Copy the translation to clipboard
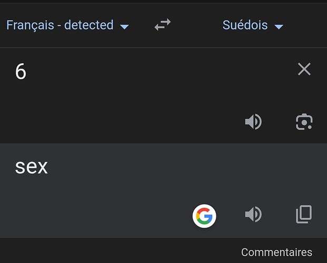Viewport: 327px width, 263px height. click(304, 214)
